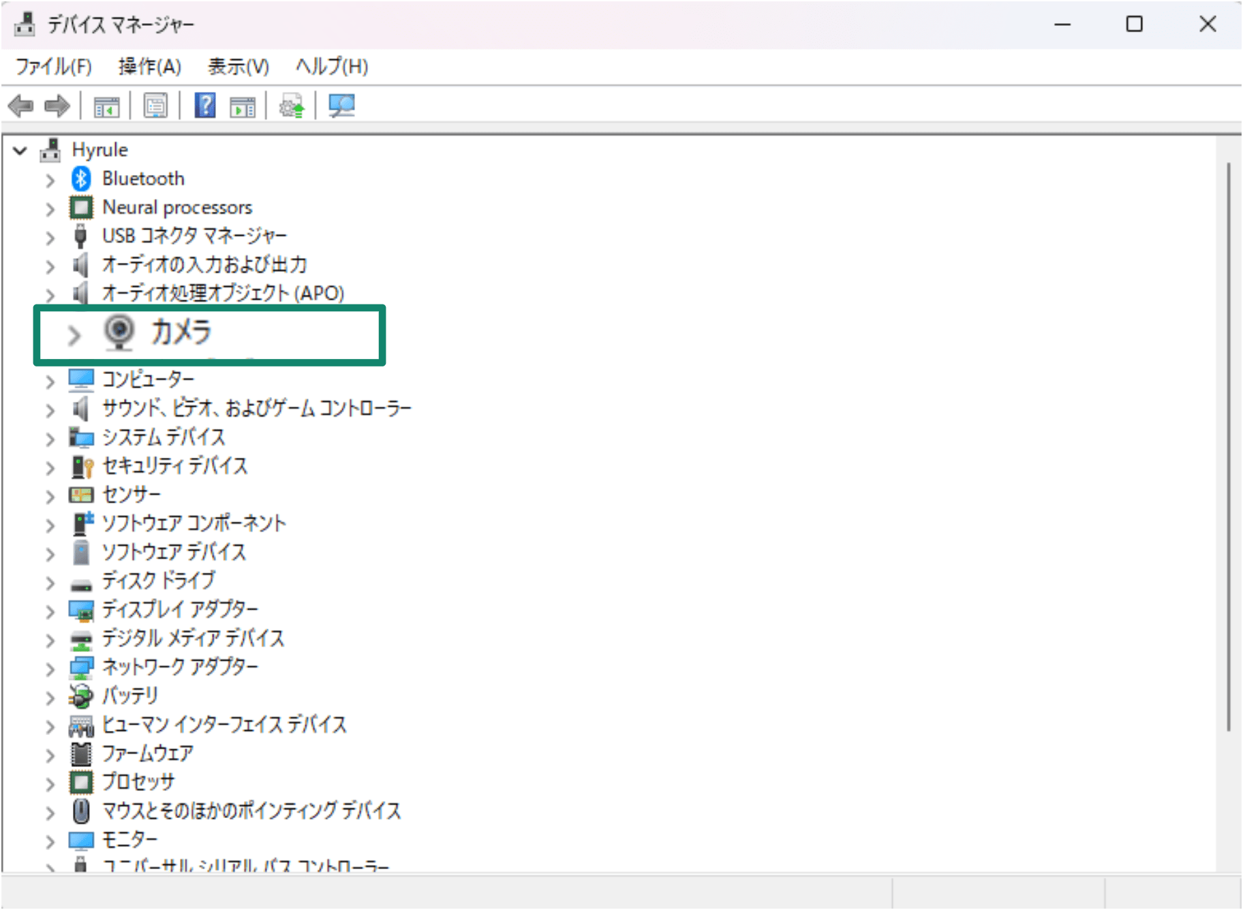The height and width of the screenshot is (910, 1243).
Task: Open the ファイル(F) menu
Action: 52,66
